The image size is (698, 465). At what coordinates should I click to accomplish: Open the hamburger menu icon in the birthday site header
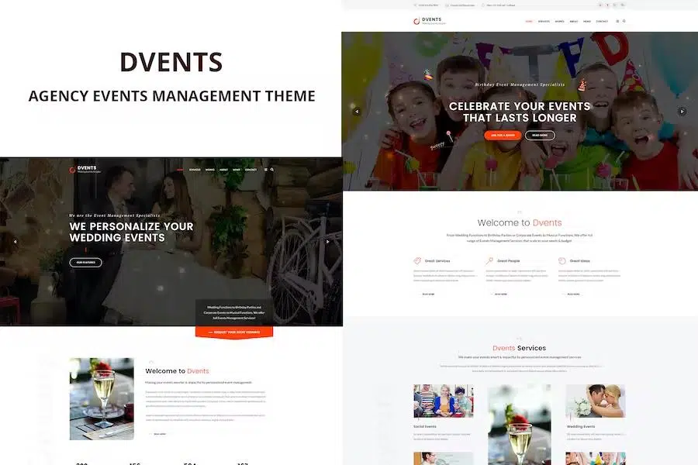click(x=617, y=21)
